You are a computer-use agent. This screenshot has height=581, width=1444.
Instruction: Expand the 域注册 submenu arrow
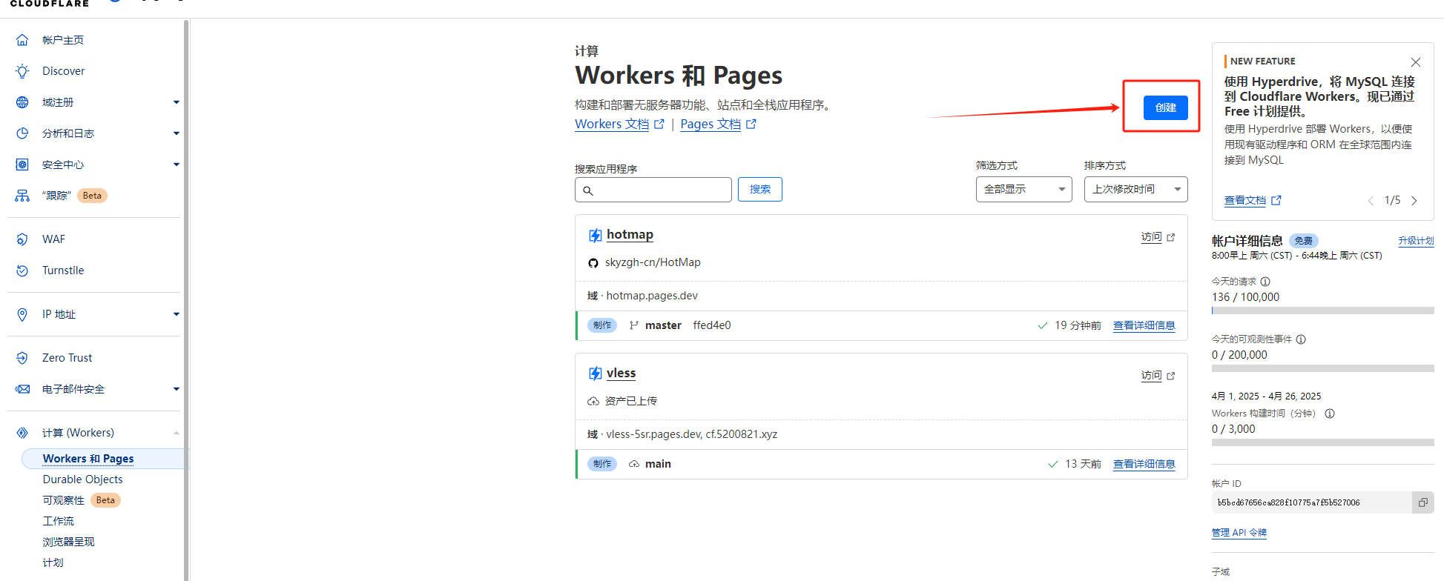tap(177, 102)
